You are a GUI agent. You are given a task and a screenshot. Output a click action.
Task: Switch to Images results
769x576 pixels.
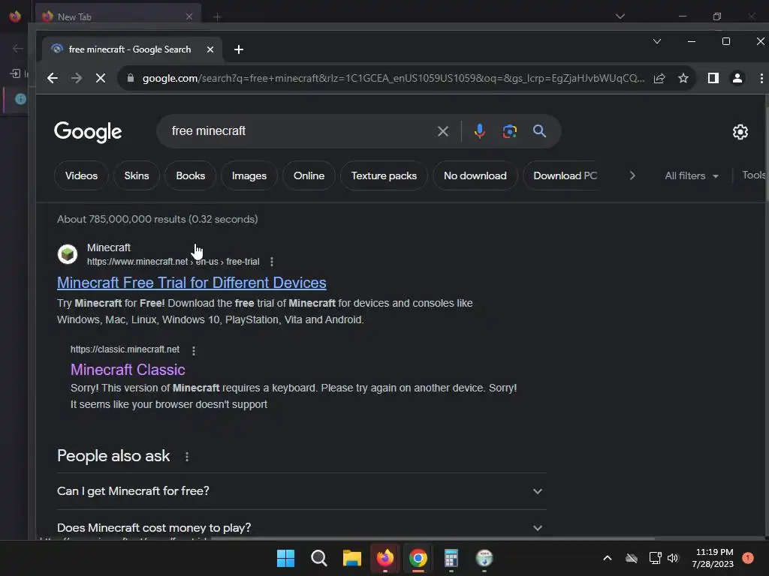(x=249, y=175)
